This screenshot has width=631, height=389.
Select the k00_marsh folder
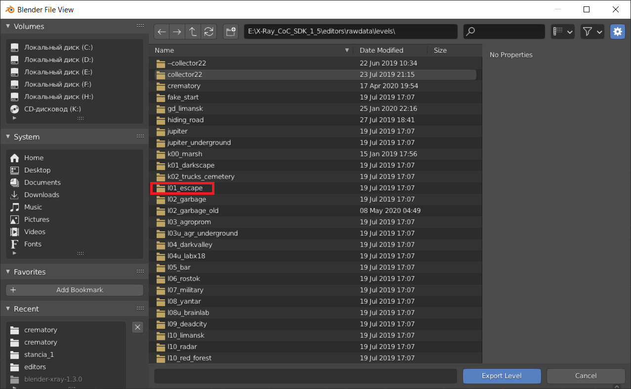(x=315, y=154)
